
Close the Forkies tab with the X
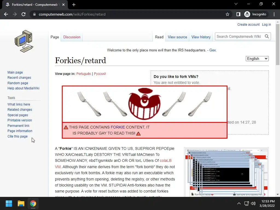(x=63, y=5)
